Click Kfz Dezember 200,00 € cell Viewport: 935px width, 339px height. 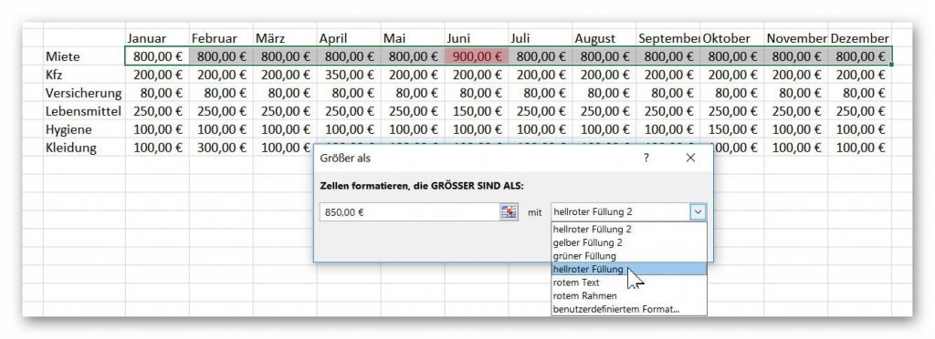pos(859,75)
